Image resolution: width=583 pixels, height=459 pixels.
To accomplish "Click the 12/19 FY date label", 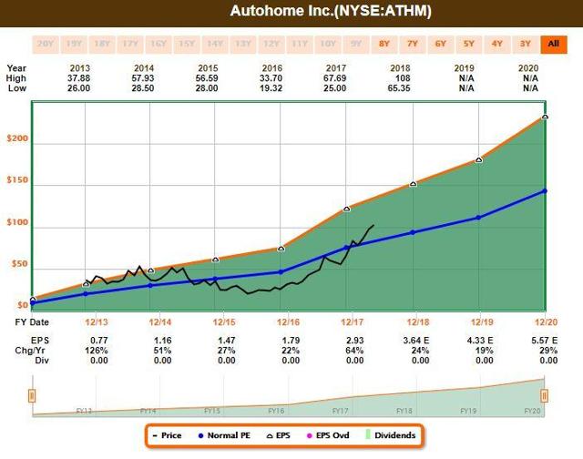I will [482, 321].
